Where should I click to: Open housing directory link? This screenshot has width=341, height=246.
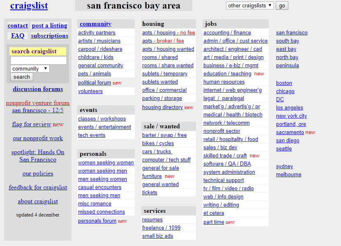tap(162, 107)
